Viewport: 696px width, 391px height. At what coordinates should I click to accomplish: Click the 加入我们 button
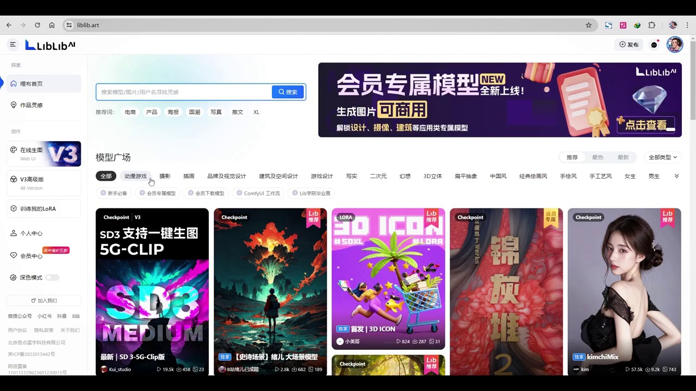click(43, 300)
